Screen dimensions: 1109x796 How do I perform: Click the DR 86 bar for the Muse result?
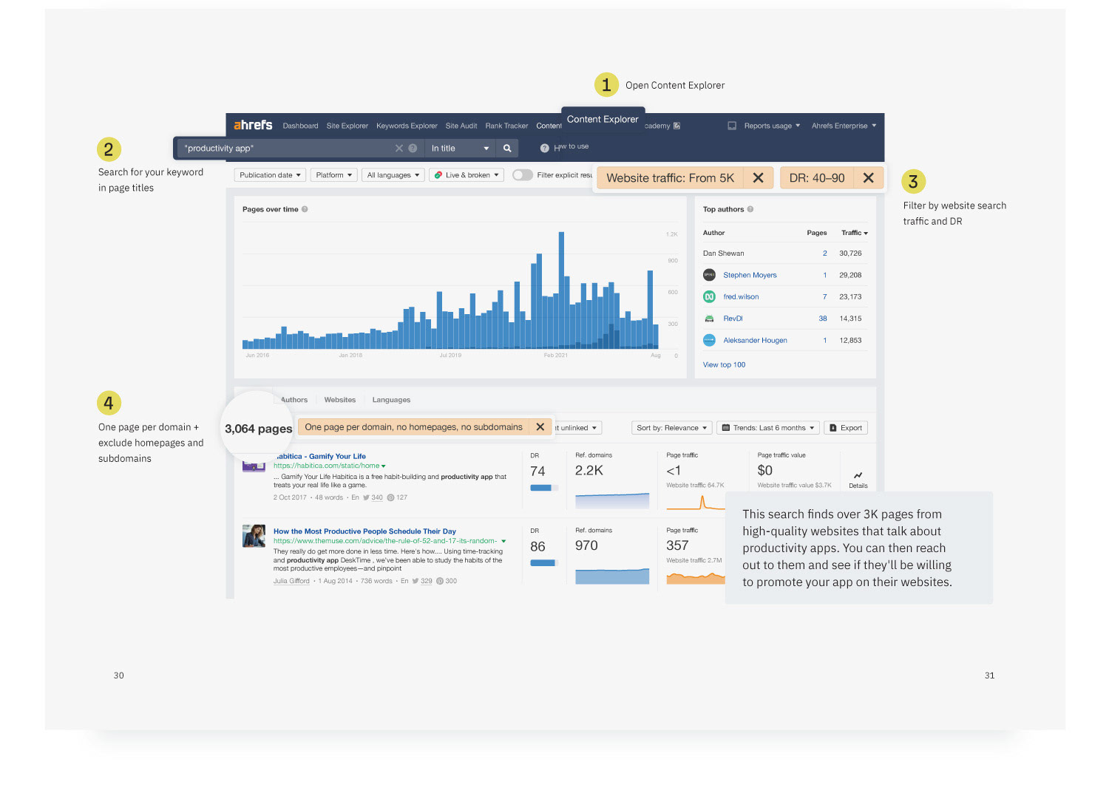(x=543, y=563)
